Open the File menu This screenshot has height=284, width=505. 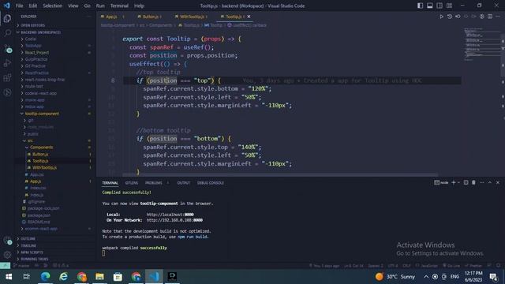point(19,6)
